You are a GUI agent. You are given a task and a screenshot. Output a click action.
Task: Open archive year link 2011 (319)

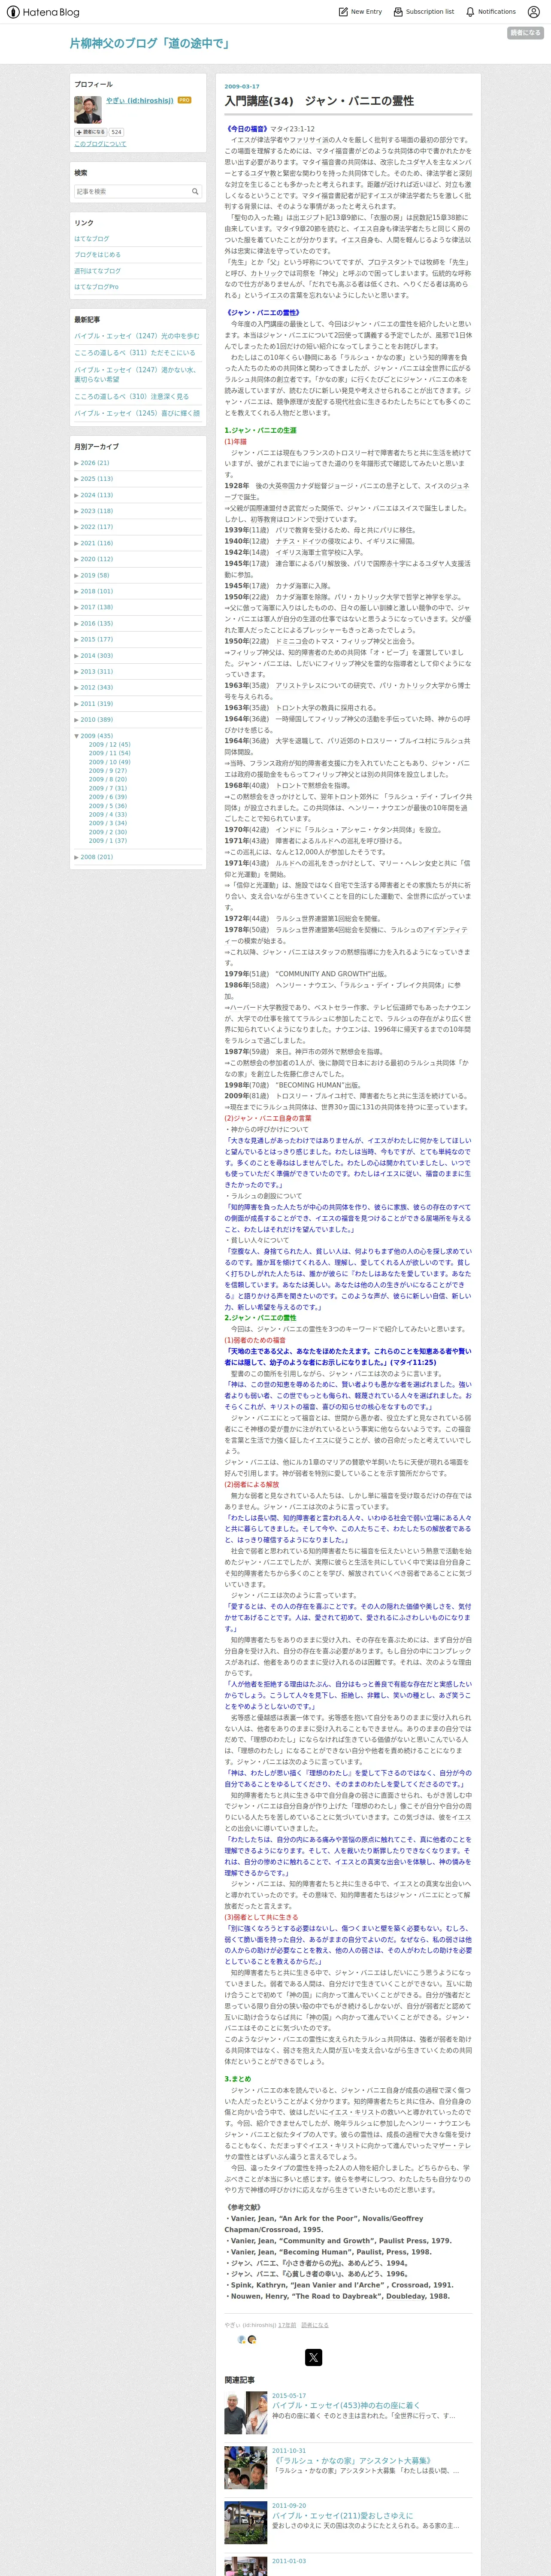coord(97,704)
